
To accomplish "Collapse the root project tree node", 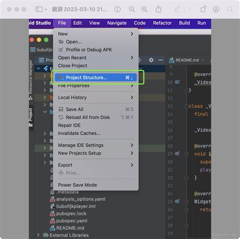I will tap(38, 69).
